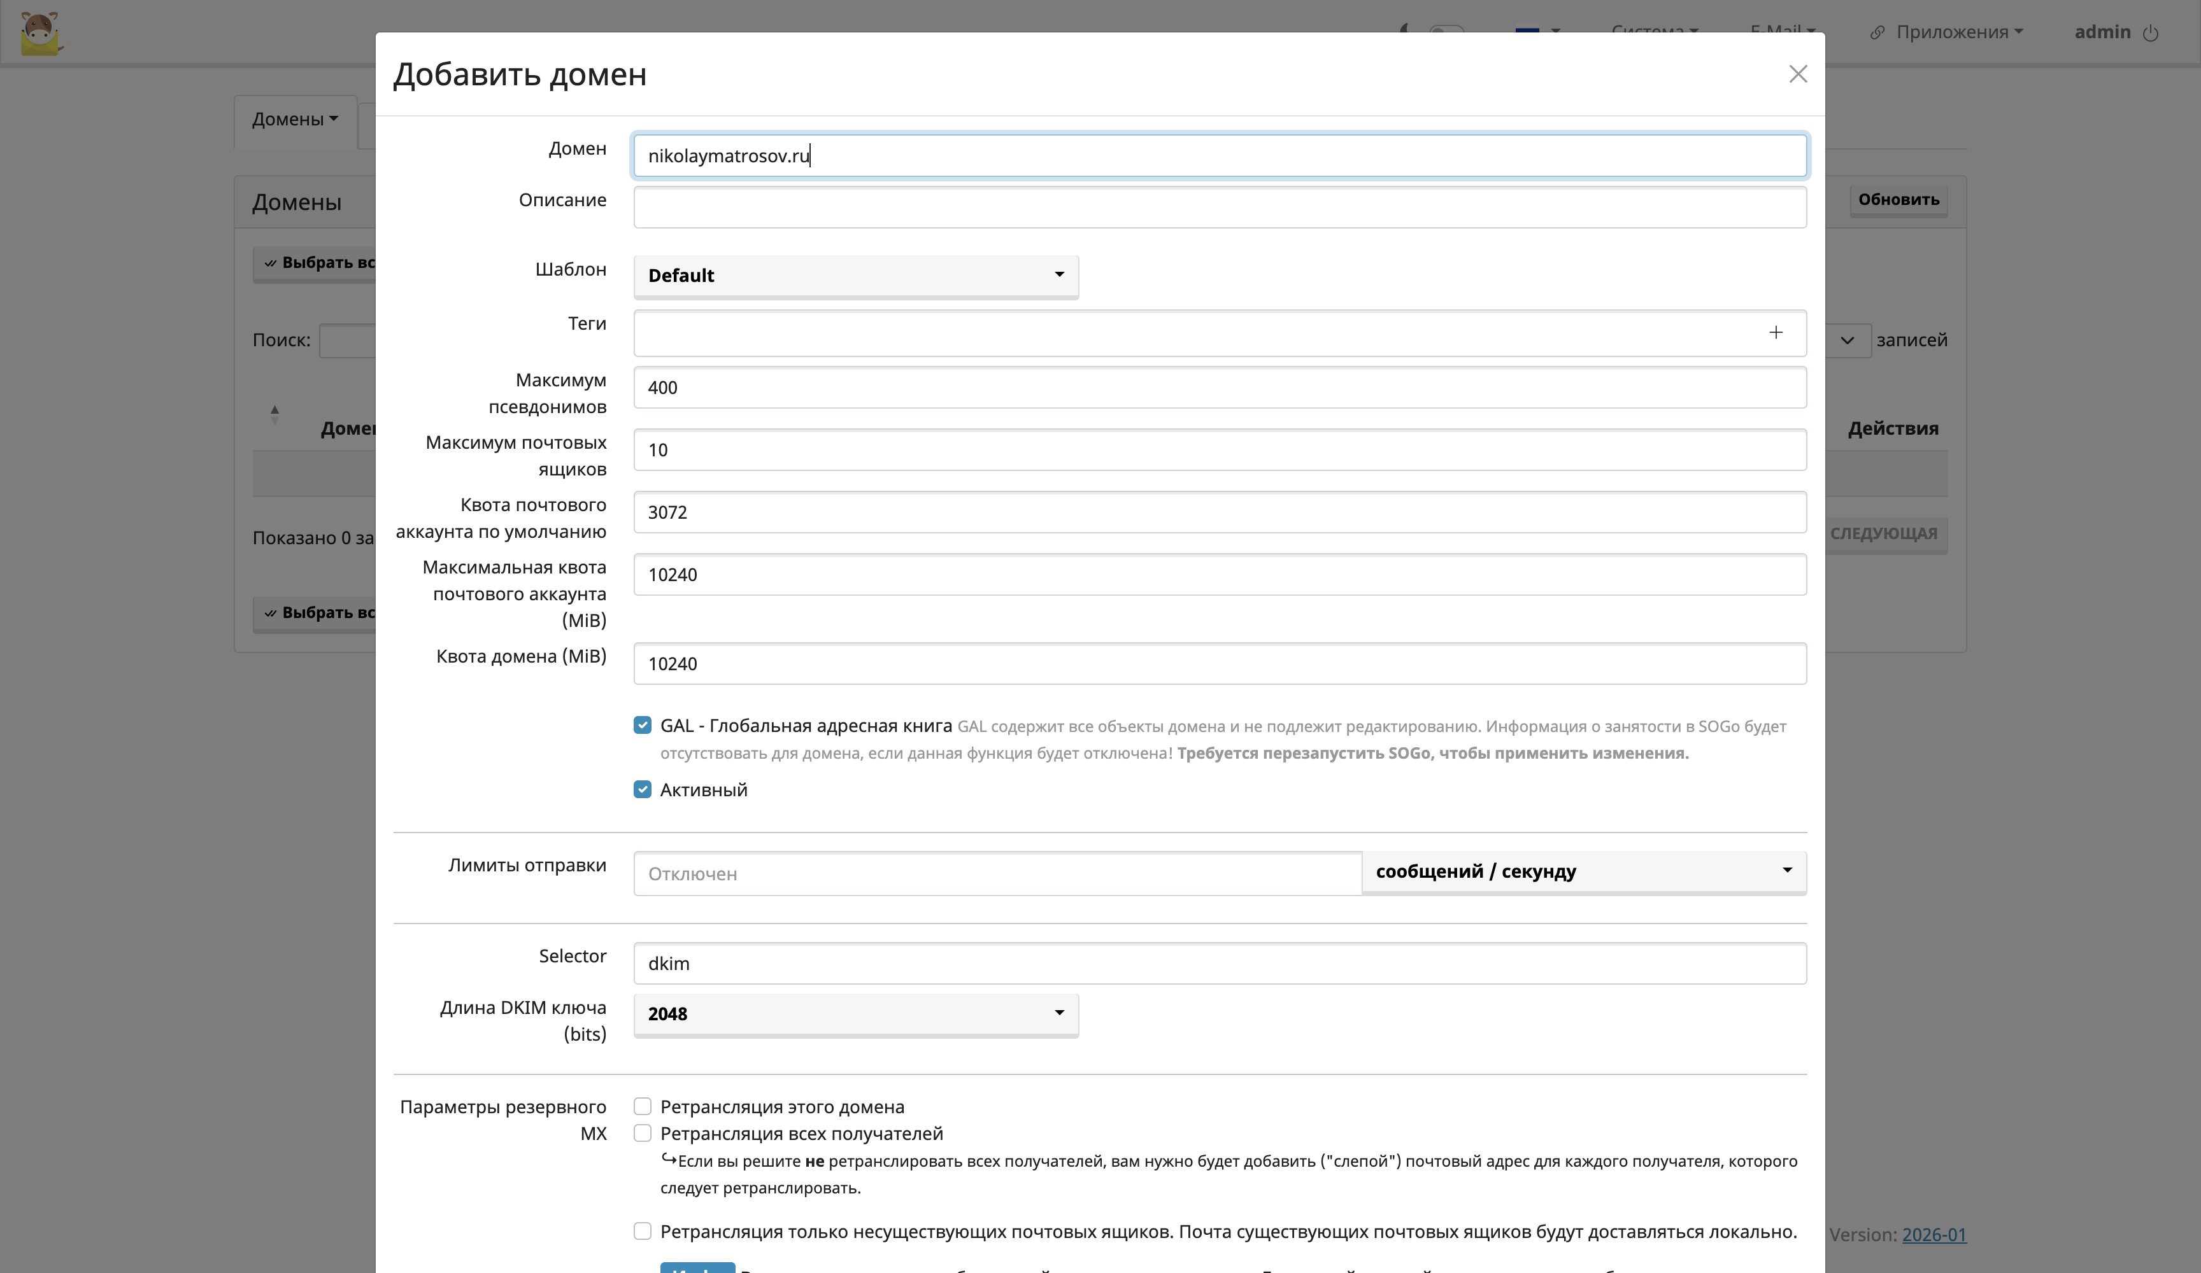The image size is (2201, 1273).
Task: Toggle the dark mode switch
Action: click(x=1446, y=28)
